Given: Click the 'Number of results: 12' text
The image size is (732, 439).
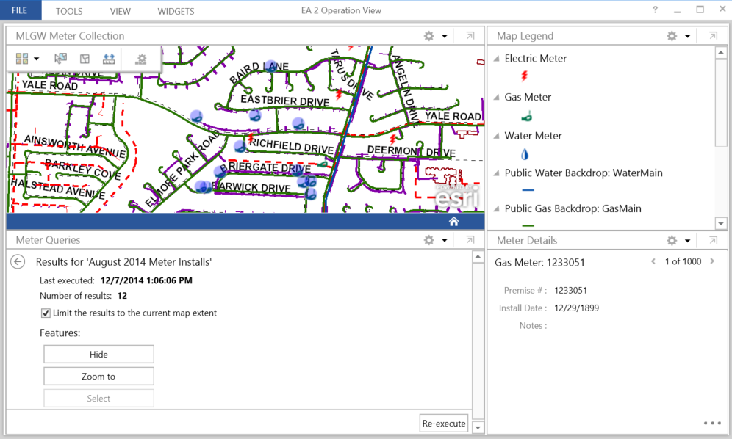Looking at the screenshot, I should coord(83,296).
